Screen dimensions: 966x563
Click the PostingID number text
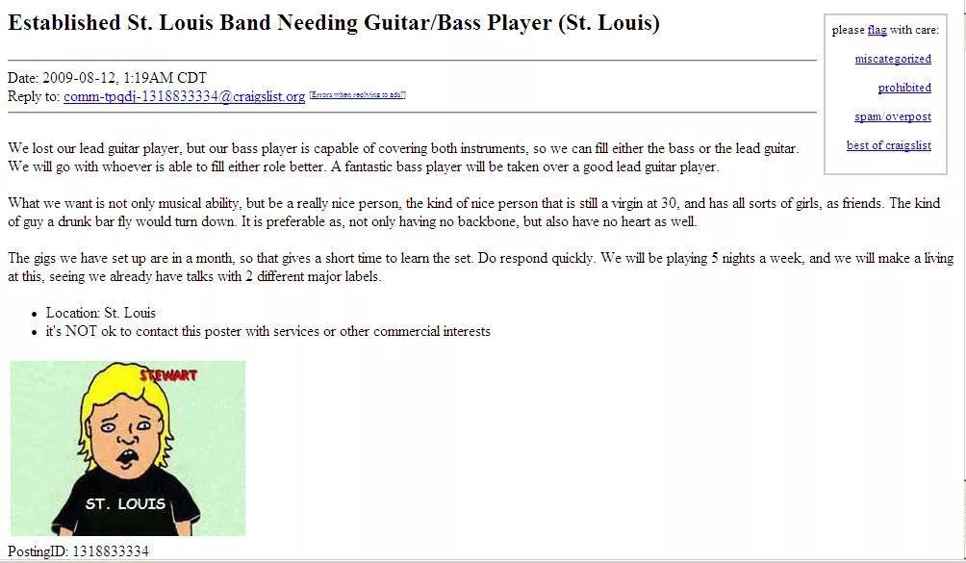point(111,550)
